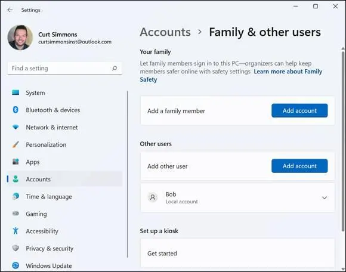
Task: Open System settings
Action: click(65, 92)
